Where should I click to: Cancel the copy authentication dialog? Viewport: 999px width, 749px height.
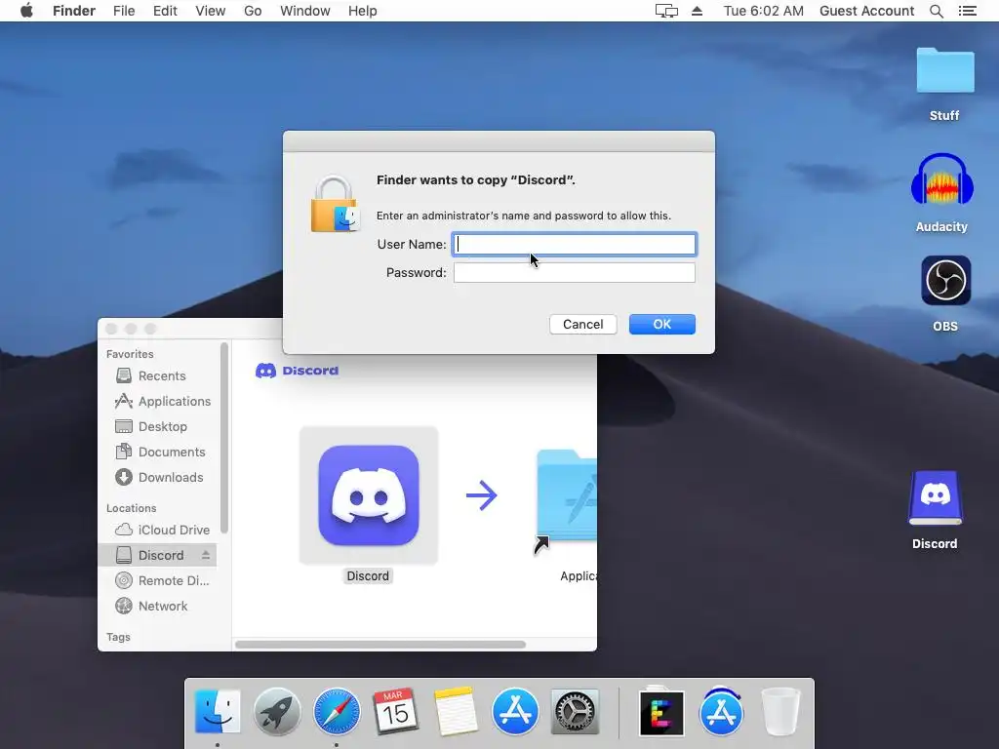point(583,324)
